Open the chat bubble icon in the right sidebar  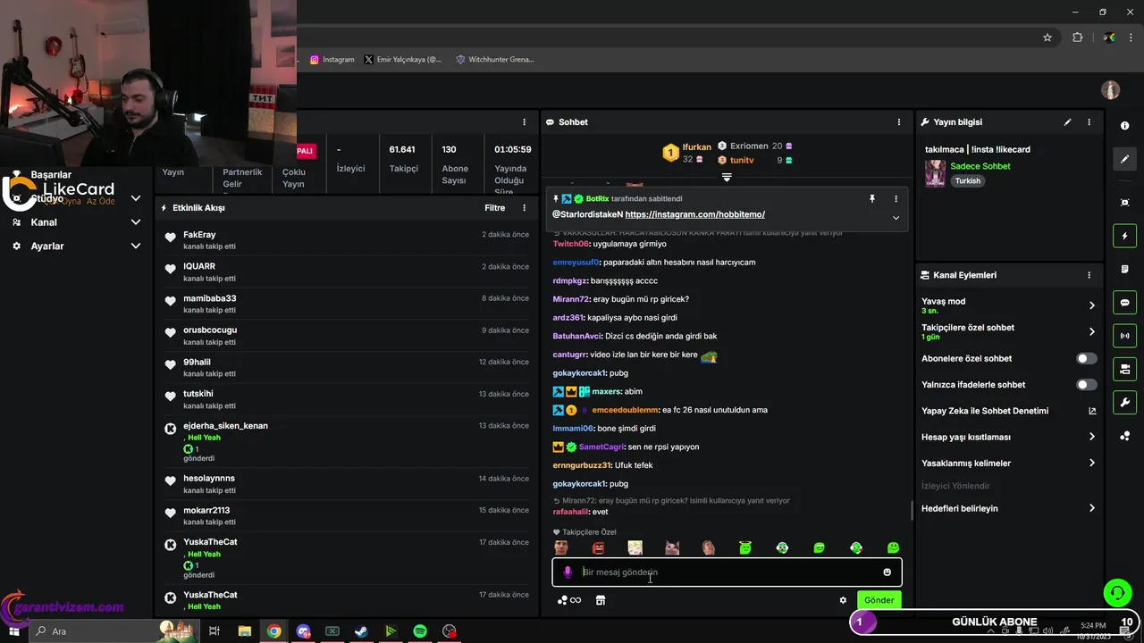pyautogui.click(x=1124, y=303)
